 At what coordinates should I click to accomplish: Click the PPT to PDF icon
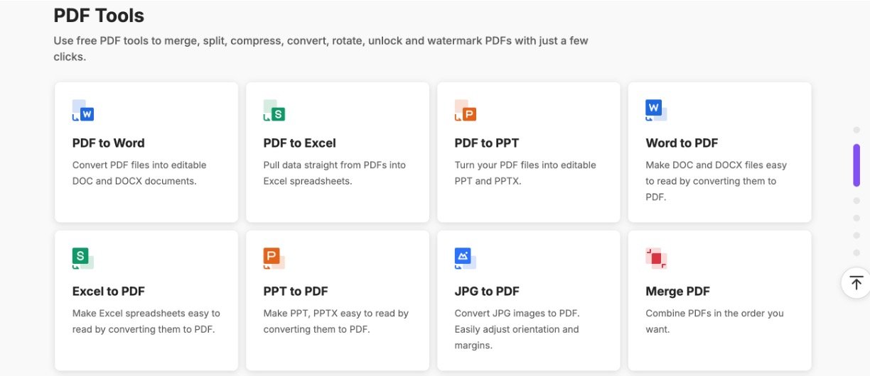[x=274, y=258]
